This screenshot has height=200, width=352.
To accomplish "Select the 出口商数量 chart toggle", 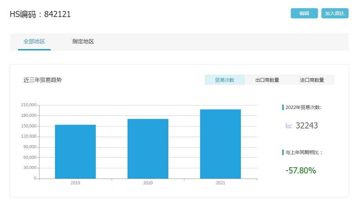I will coord(267,80).
